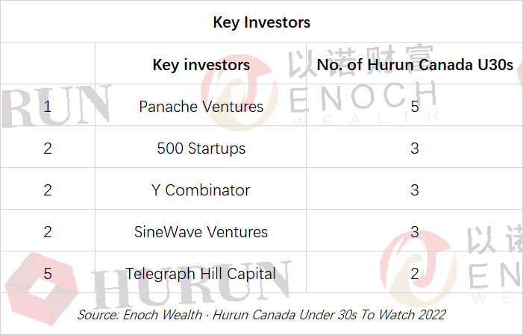The image size is (523, 335).
Task: Click the Key Investors table title
Action: point(261,22)
